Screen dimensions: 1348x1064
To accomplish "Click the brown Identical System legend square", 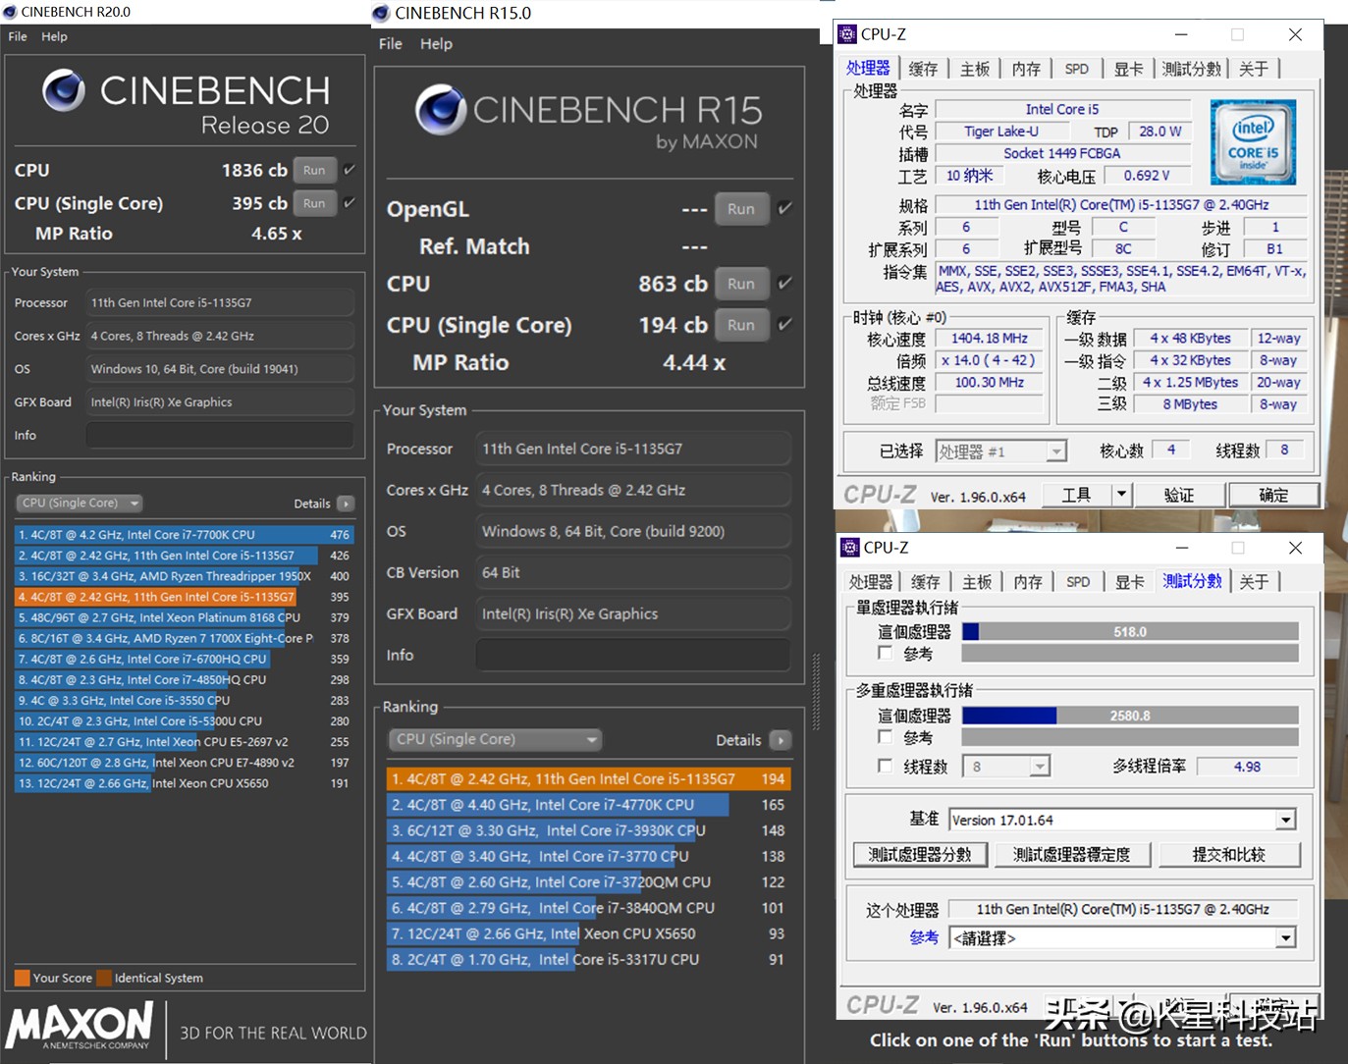I will tap(104, 978).
